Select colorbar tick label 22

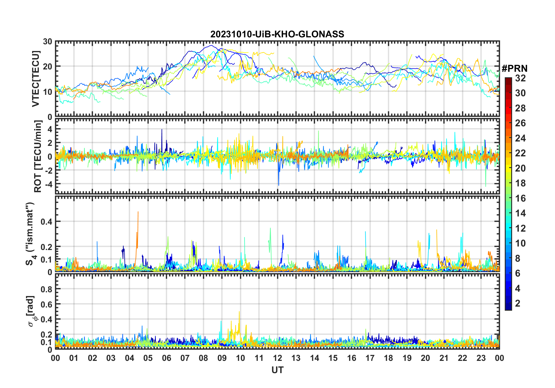pos(520,153)
